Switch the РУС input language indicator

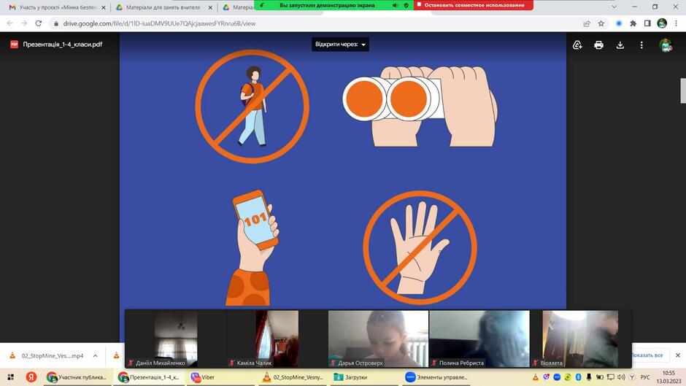645,377
